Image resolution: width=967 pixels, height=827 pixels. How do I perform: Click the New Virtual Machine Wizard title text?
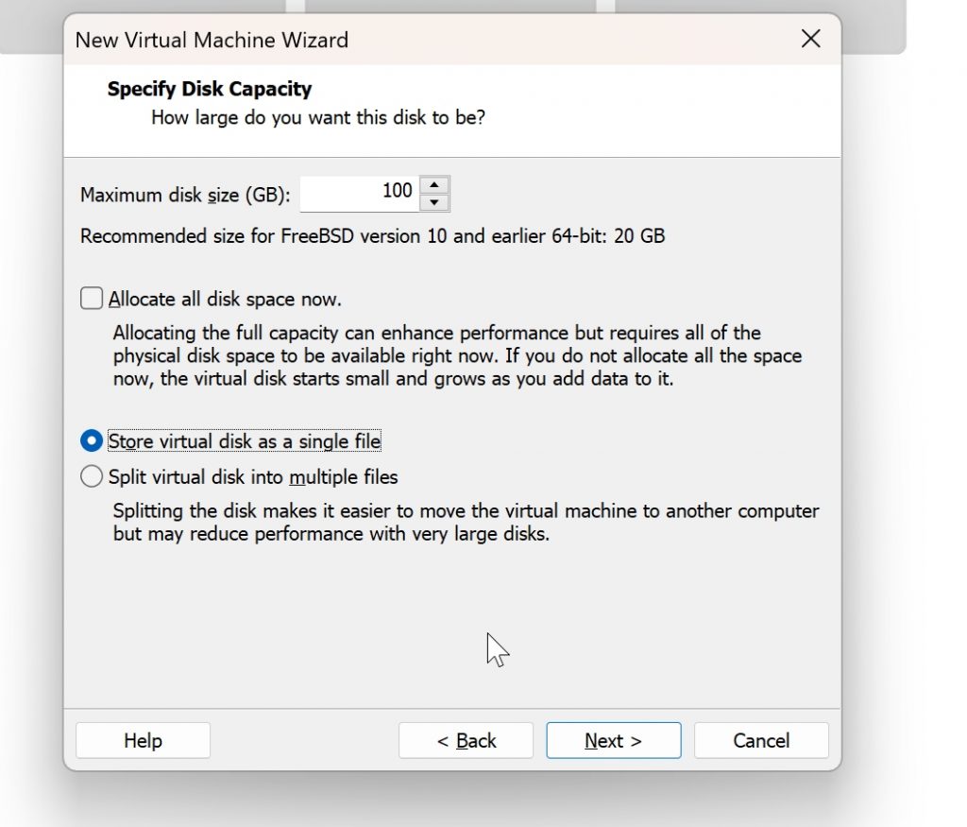pyautogui.click(x=212, y=40)
